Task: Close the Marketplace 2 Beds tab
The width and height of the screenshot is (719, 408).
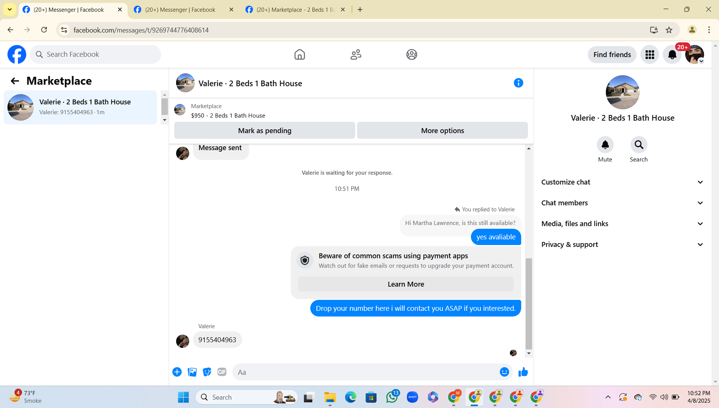Action: tap(343, 9)
